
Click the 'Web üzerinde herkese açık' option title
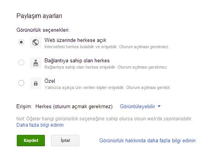(x=75, y=40)
